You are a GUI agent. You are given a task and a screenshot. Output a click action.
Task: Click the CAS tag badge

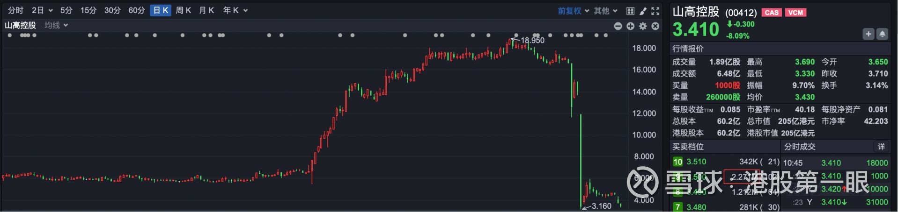coord(772,13)
